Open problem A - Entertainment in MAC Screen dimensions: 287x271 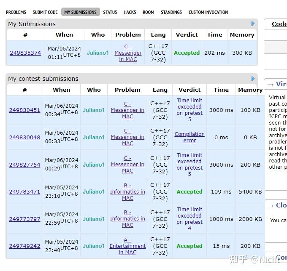pyautogui.click(x=127, y=246)
